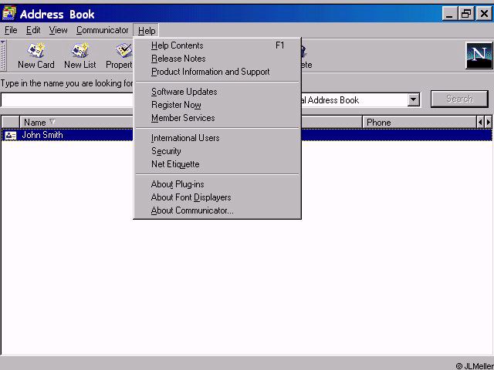Screen dimensions: 494x370
Task: Open Release Notes from the Help menu
Action: [218, 59]
